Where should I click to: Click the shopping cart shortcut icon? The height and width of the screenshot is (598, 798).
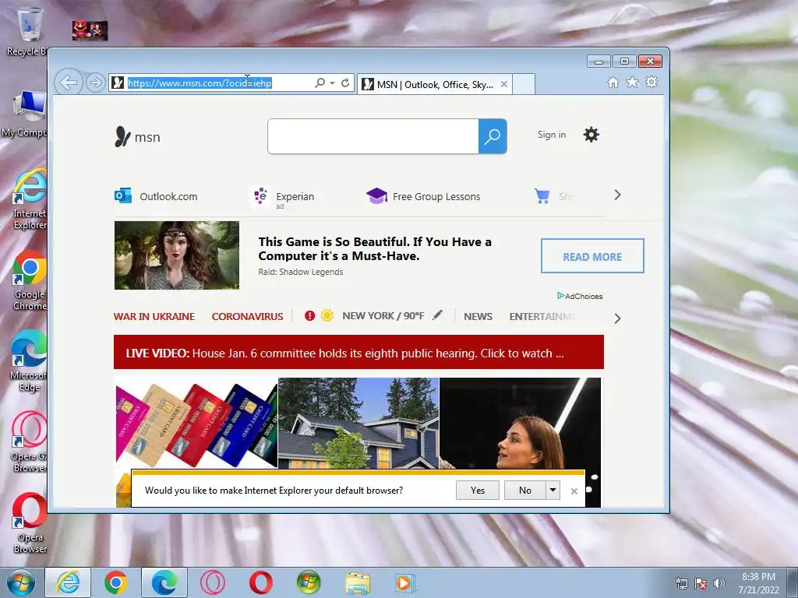pos(542,195)
